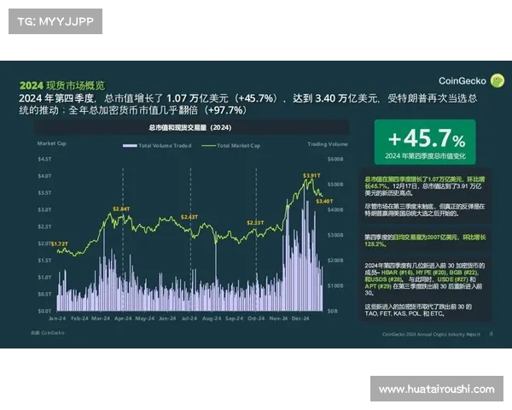Click the '$4.5T' left axis label
This screenshot has width=512, height=410.
[44, 159]
